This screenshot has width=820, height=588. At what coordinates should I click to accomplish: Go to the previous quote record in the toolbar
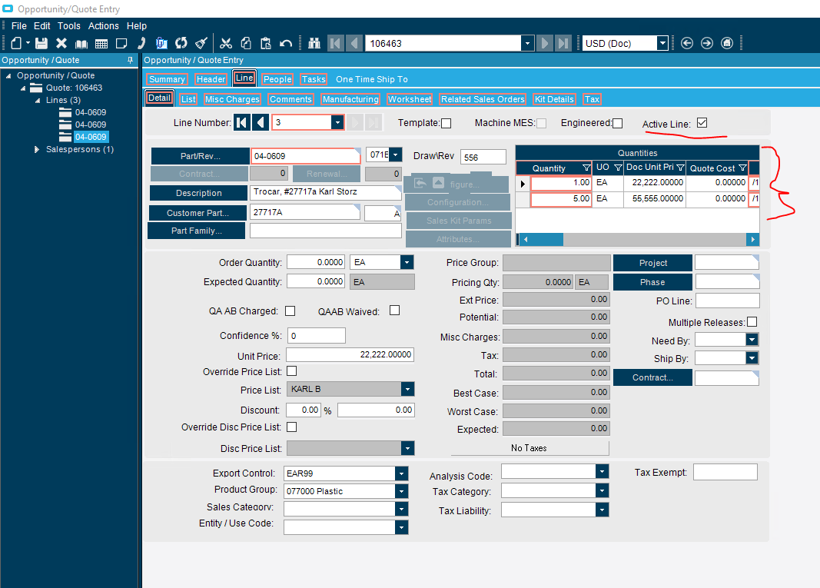tap(354, 43)
